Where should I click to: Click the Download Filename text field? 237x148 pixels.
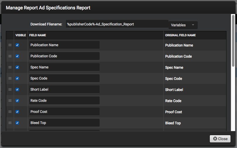[x=117, y=24]
